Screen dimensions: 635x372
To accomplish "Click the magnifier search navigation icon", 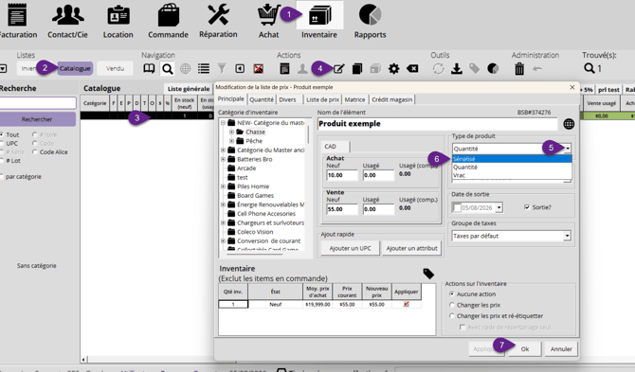I will coord(167,69).
